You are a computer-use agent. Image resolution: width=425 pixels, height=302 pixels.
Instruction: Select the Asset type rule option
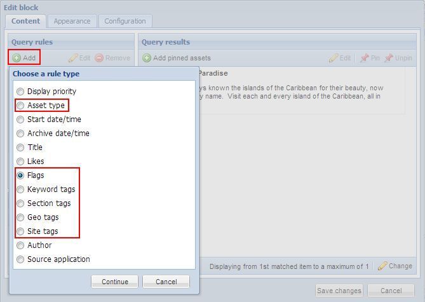(x=20, y=106)
